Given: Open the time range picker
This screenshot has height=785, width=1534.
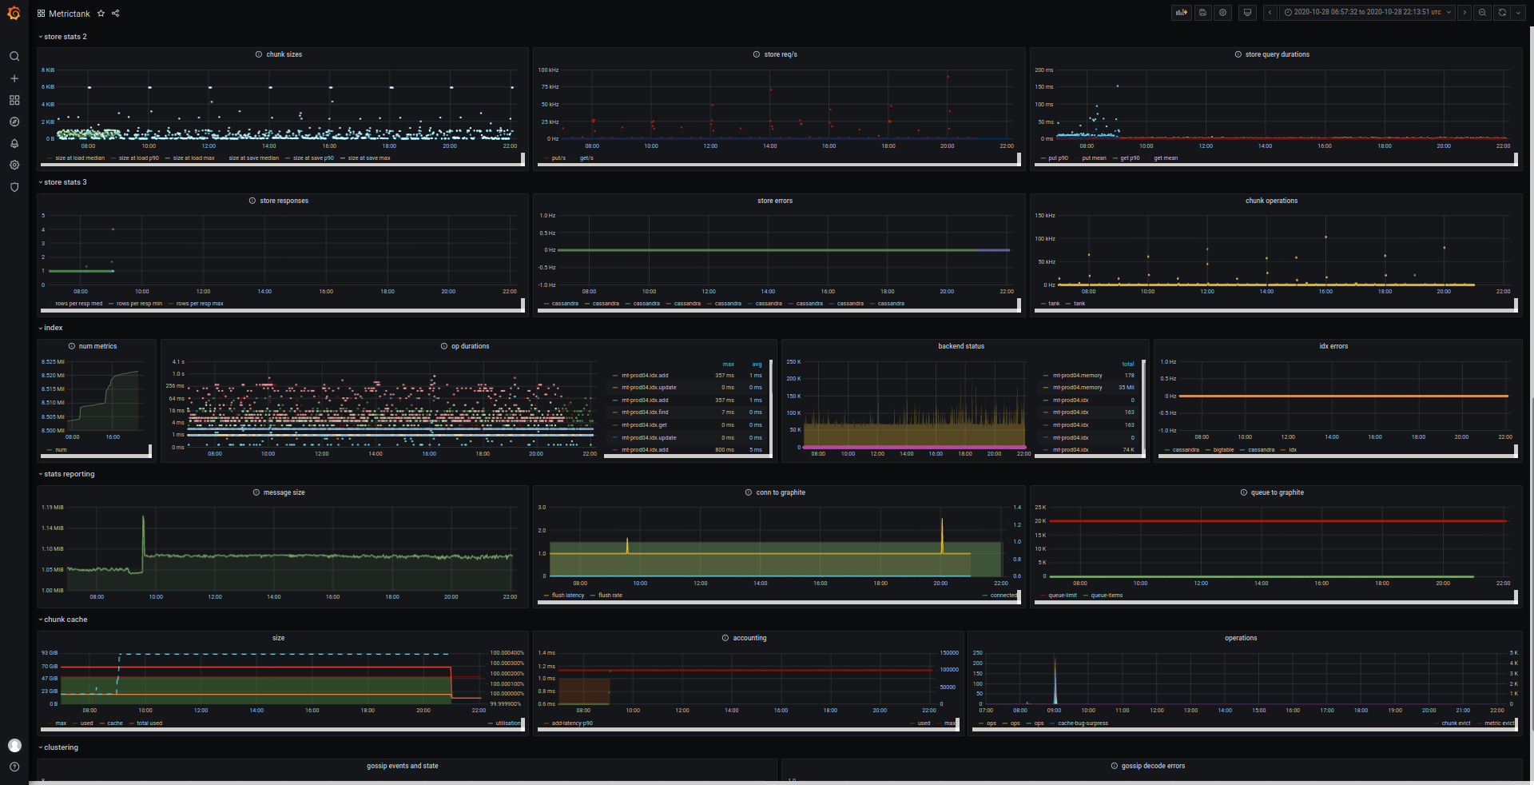Looking at the screenshot, I should click(1366, 13).
